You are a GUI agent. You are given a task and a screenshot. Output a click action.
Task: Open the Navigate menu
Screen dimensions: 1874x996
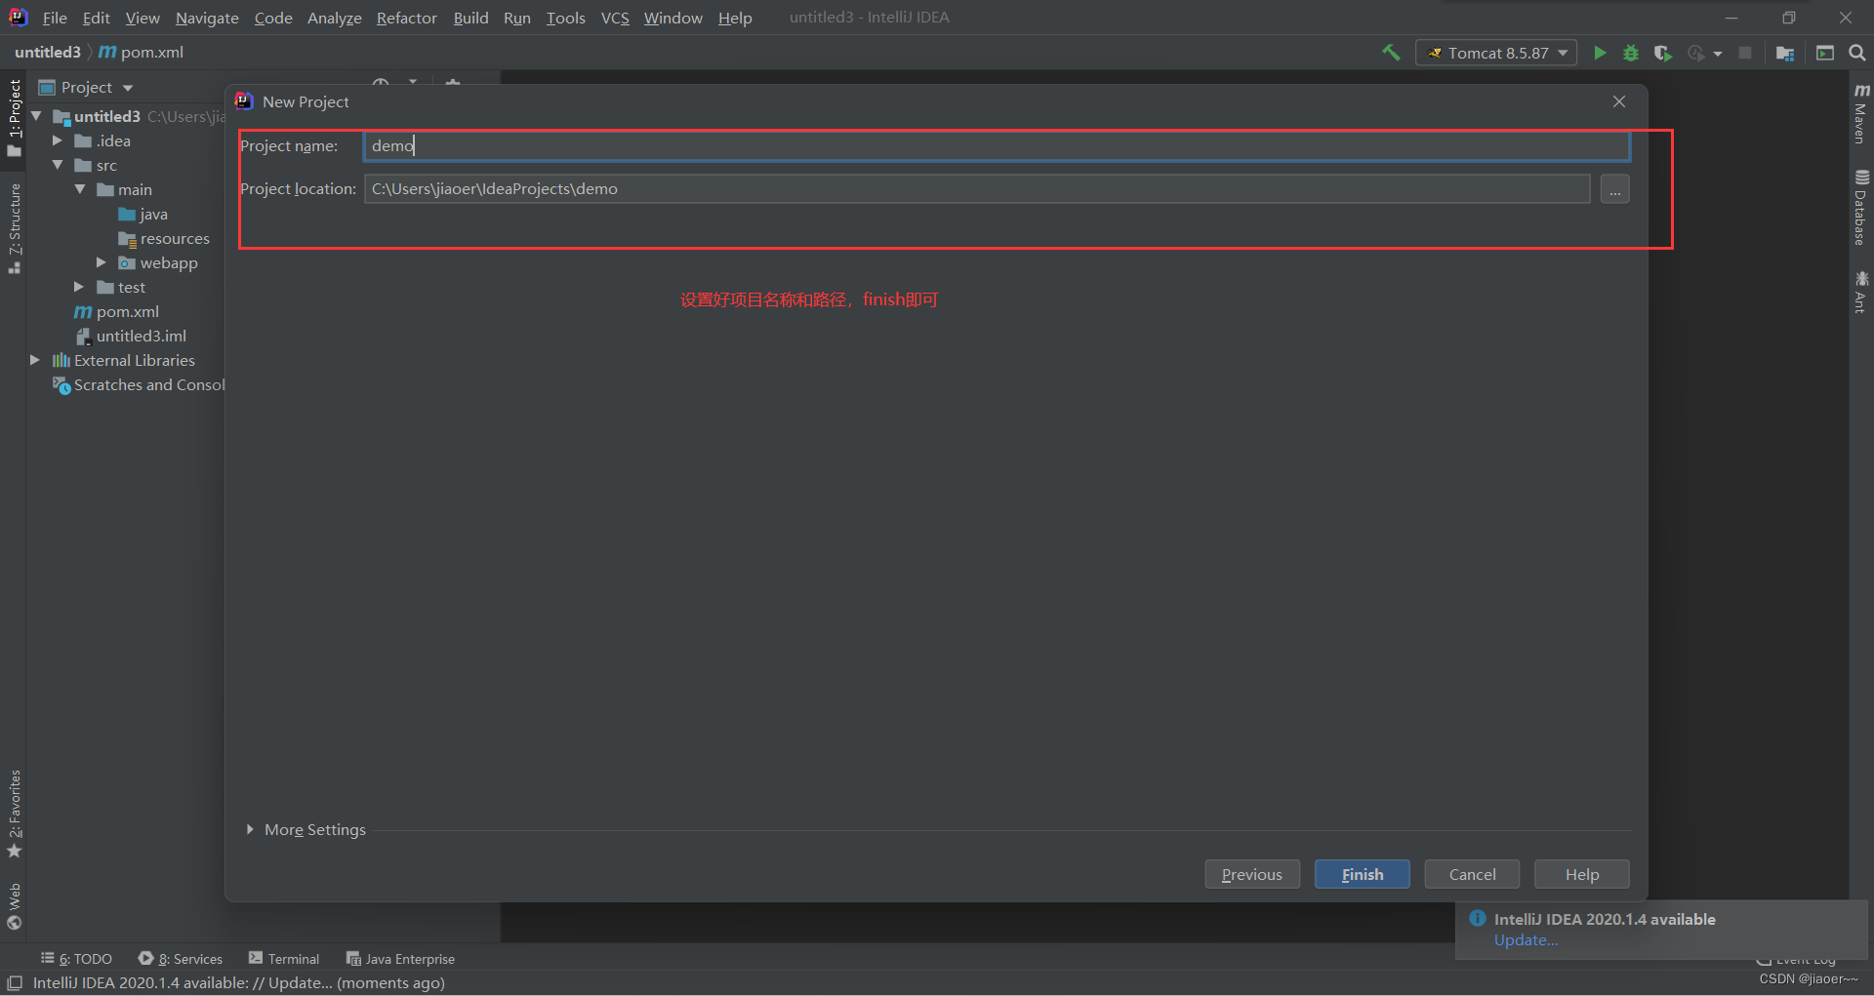(207, 18)
